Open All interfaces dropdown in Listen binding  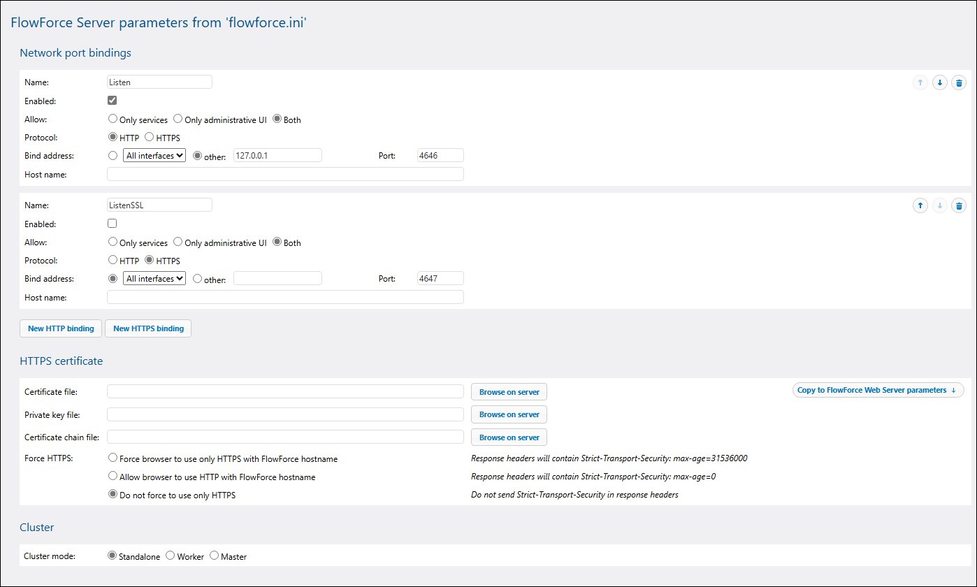click(x=154, y=156)
